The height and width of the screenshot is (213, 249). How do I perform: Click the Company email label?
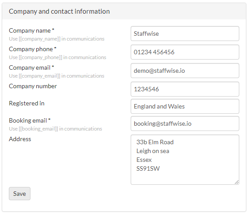(x=31, y=68)
